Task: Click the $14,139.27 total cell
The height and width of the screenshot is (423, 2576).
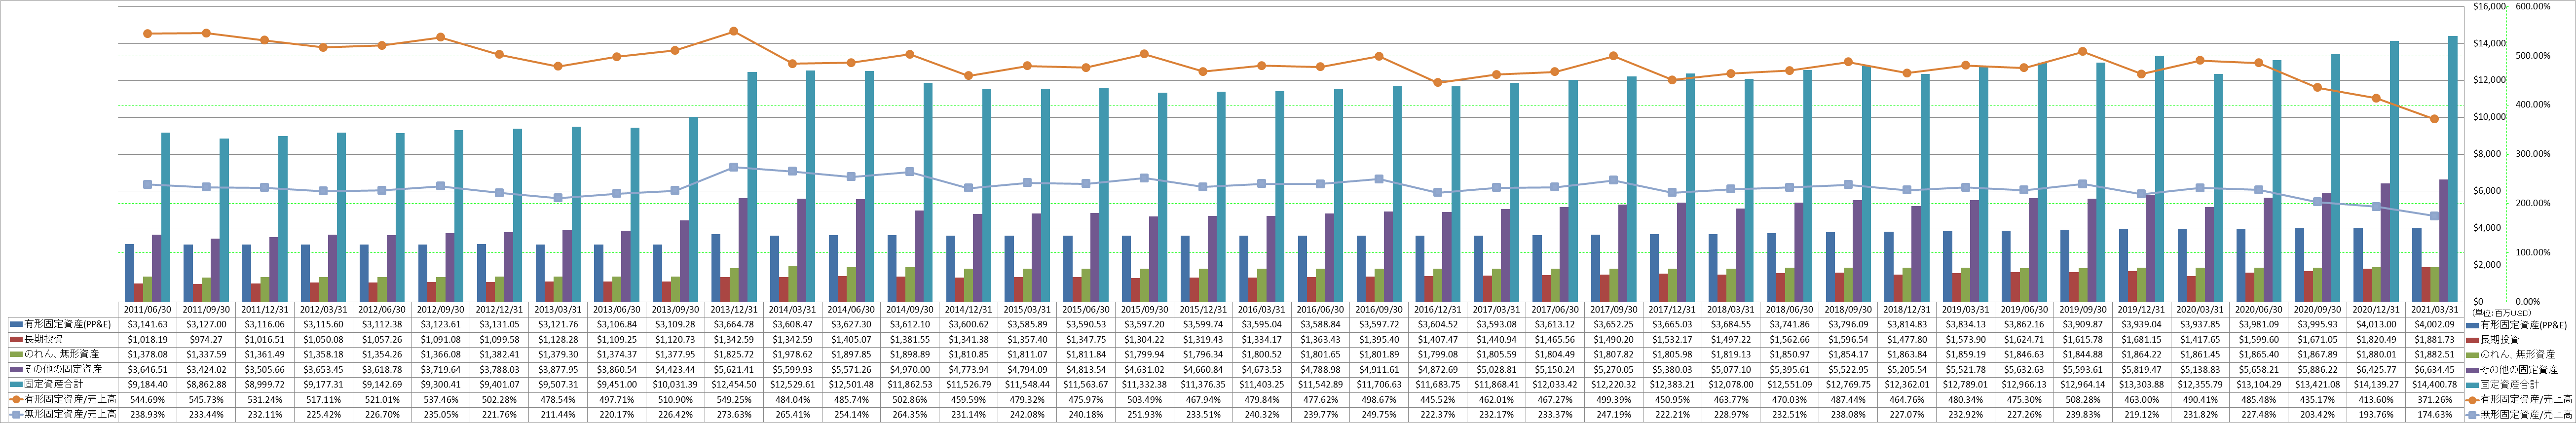Action: (2375, 385)
